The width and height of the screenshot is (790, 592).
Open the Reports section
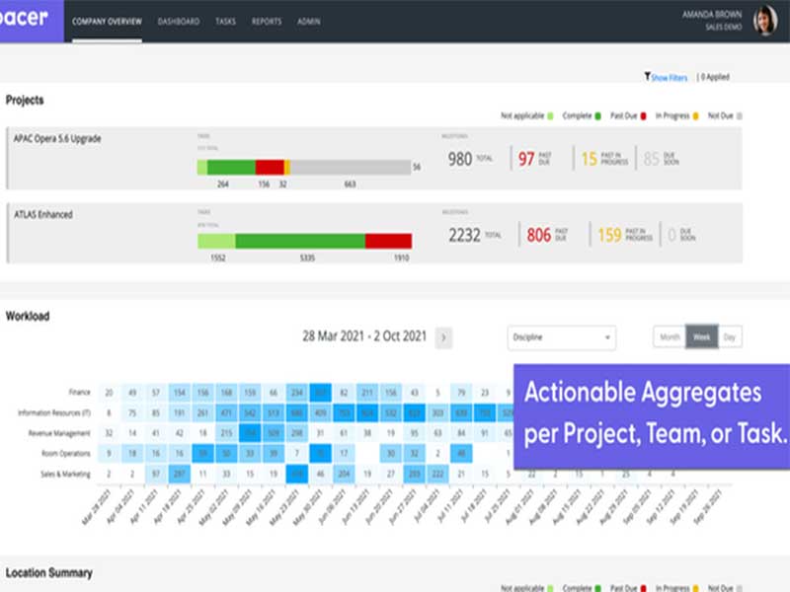[268, 20]
